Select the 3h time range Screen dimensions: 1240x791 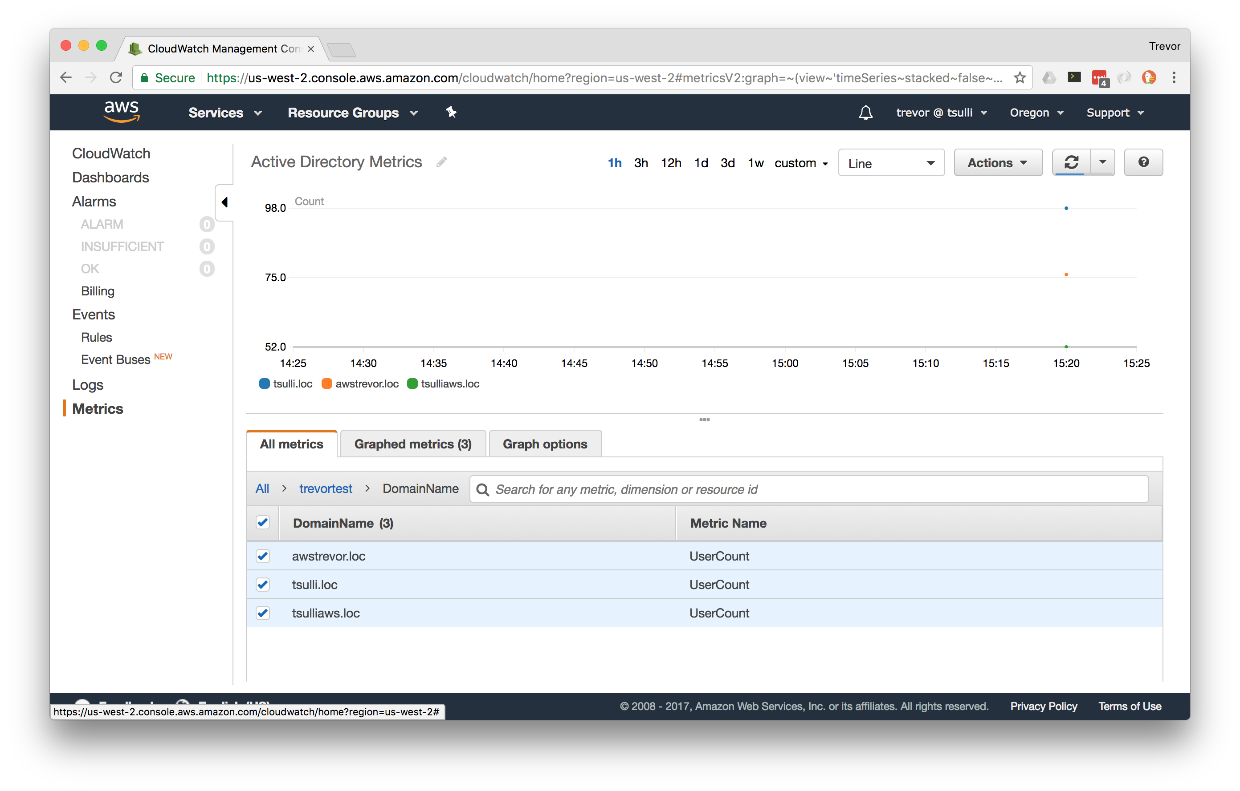(640, 163)
